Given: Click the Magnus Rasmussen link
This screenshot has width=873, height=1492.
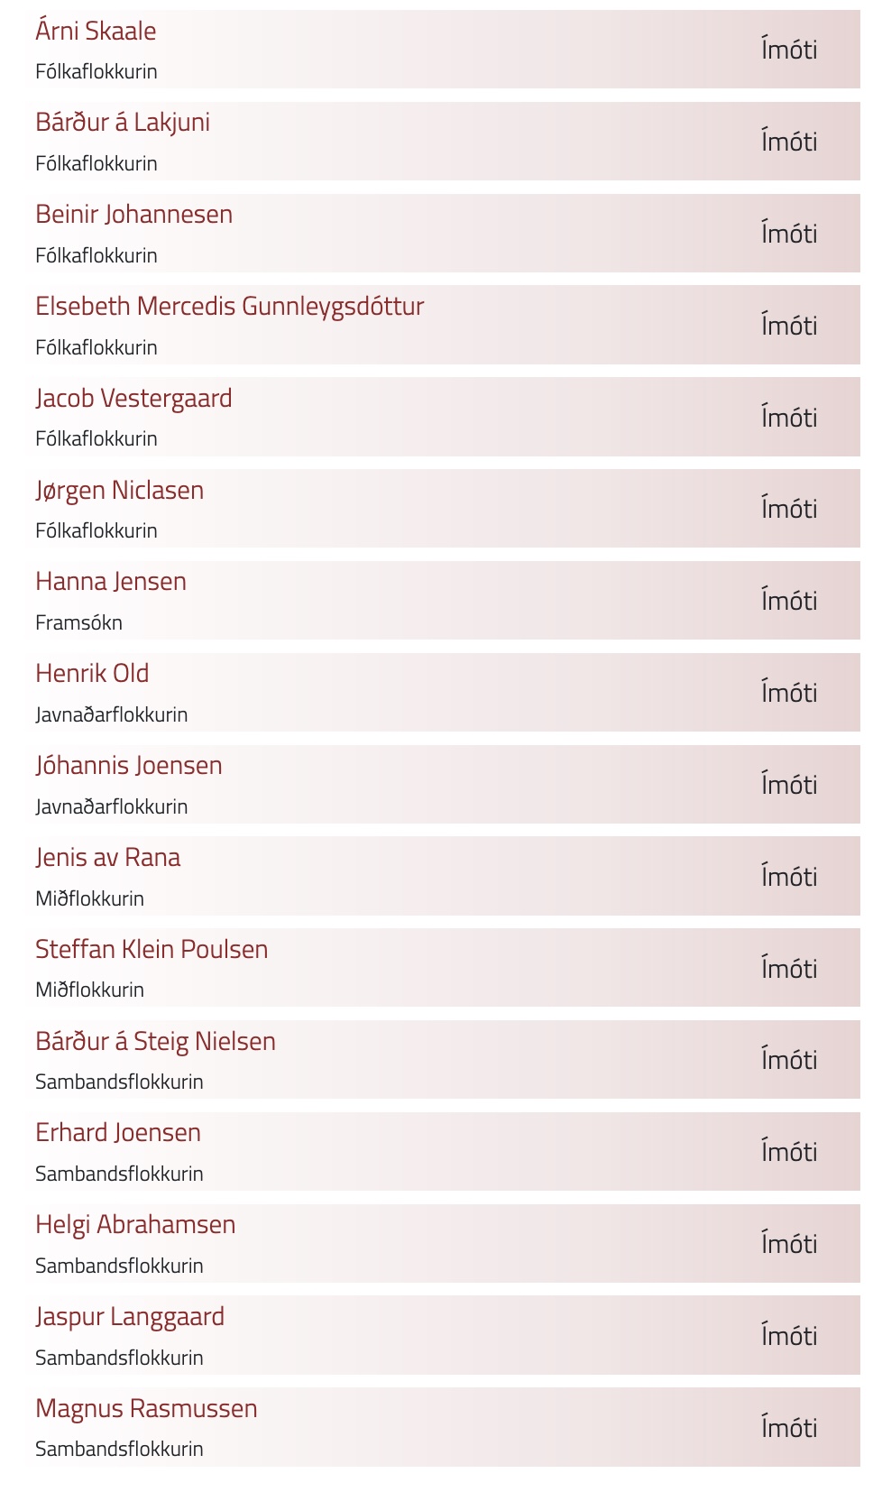Looking at the screenshot, I should 146,1408.
